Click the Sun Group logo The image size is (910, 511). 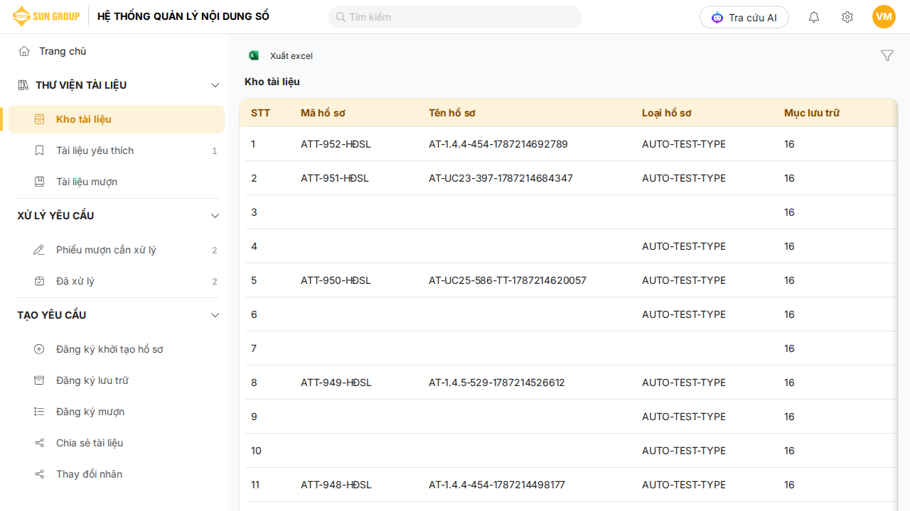[x=45, y=16]
